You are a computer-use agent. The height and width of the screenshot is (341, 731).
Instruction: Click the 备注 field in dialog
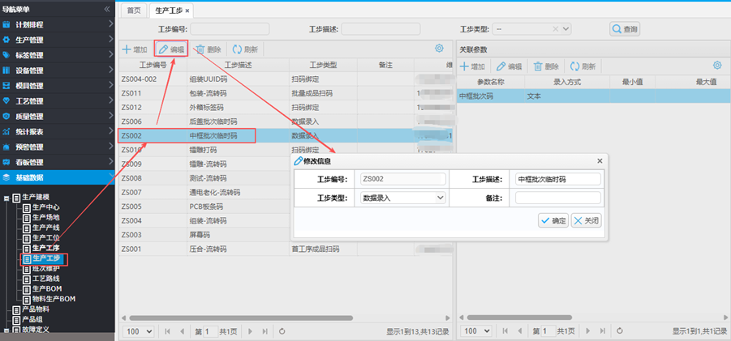558,198
